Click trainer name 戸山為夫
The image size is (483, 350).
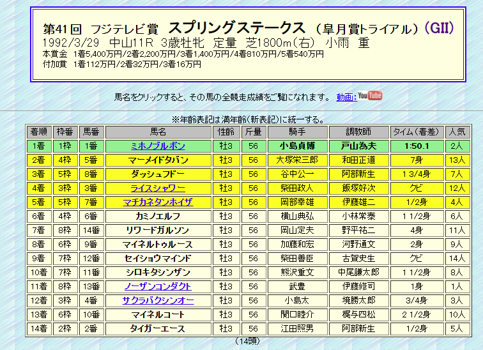358,146
